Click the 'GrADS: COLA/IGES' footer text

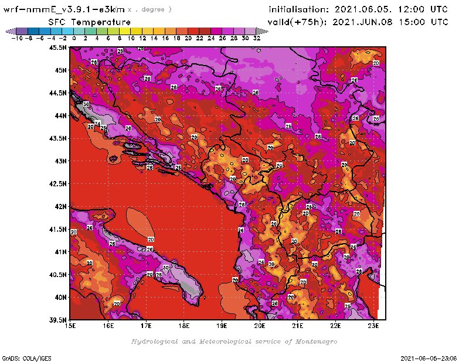click(x=26, y=358)
